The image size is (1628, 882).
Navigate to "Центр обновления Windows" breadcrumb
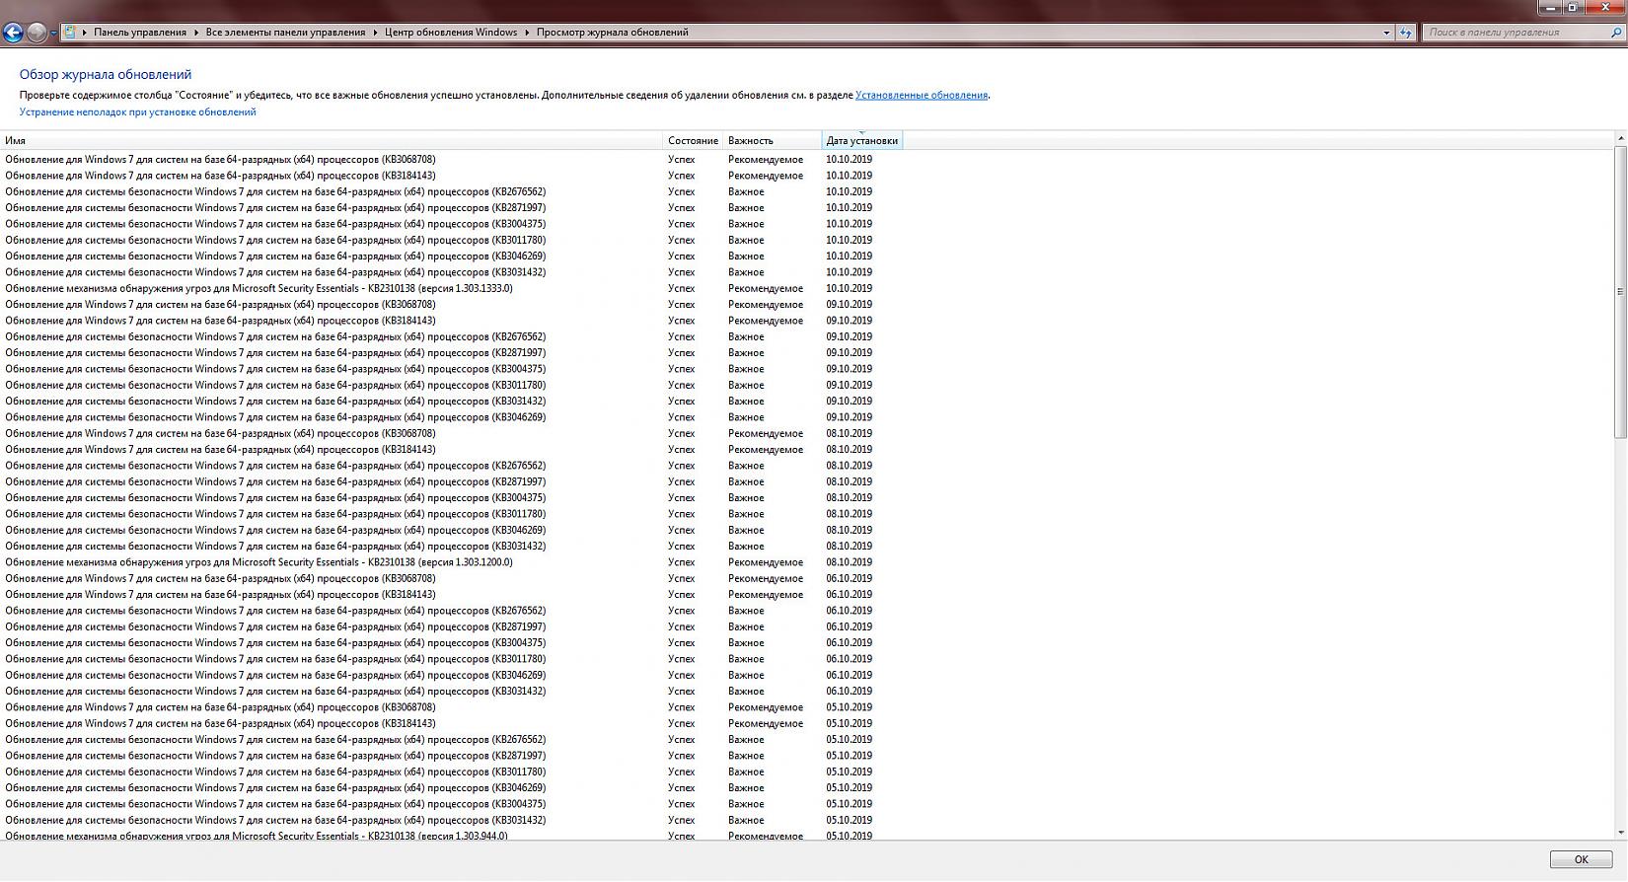[x=451, y=33]
